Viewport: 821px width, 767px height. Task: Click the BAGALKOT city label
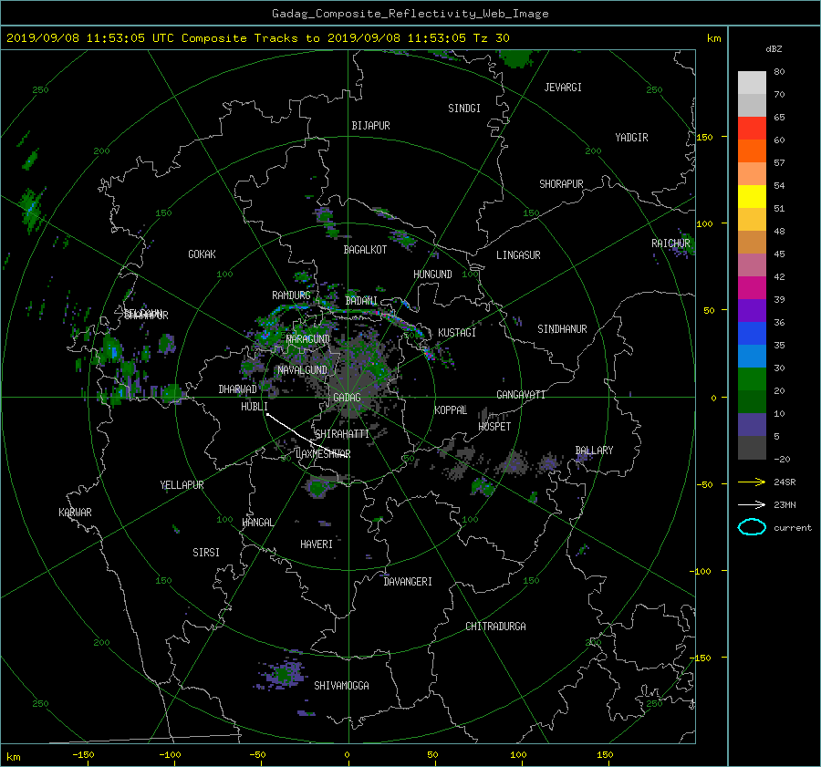365,250
